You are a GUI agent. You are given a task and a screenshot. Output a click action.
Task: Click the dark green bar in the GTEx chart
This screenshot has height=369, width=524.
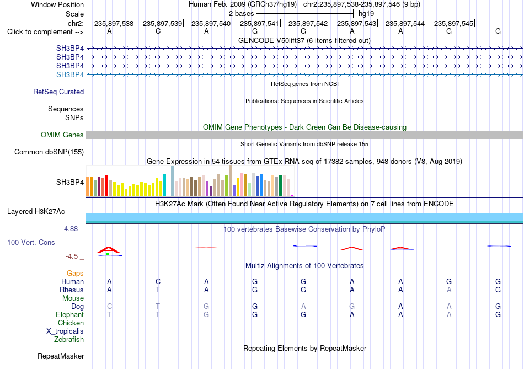tap(280, 186)
